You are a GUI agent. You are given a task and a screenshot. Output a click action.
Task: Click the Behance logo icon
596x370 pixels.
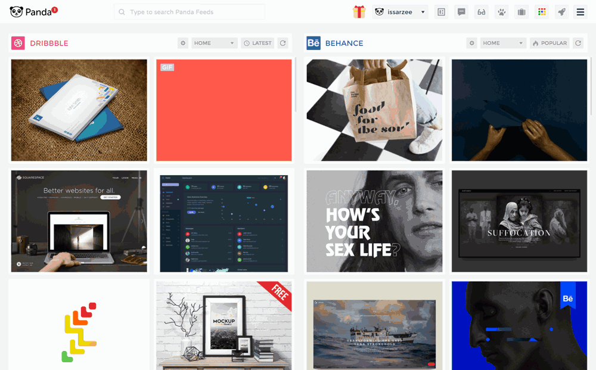tap(313, 43)
